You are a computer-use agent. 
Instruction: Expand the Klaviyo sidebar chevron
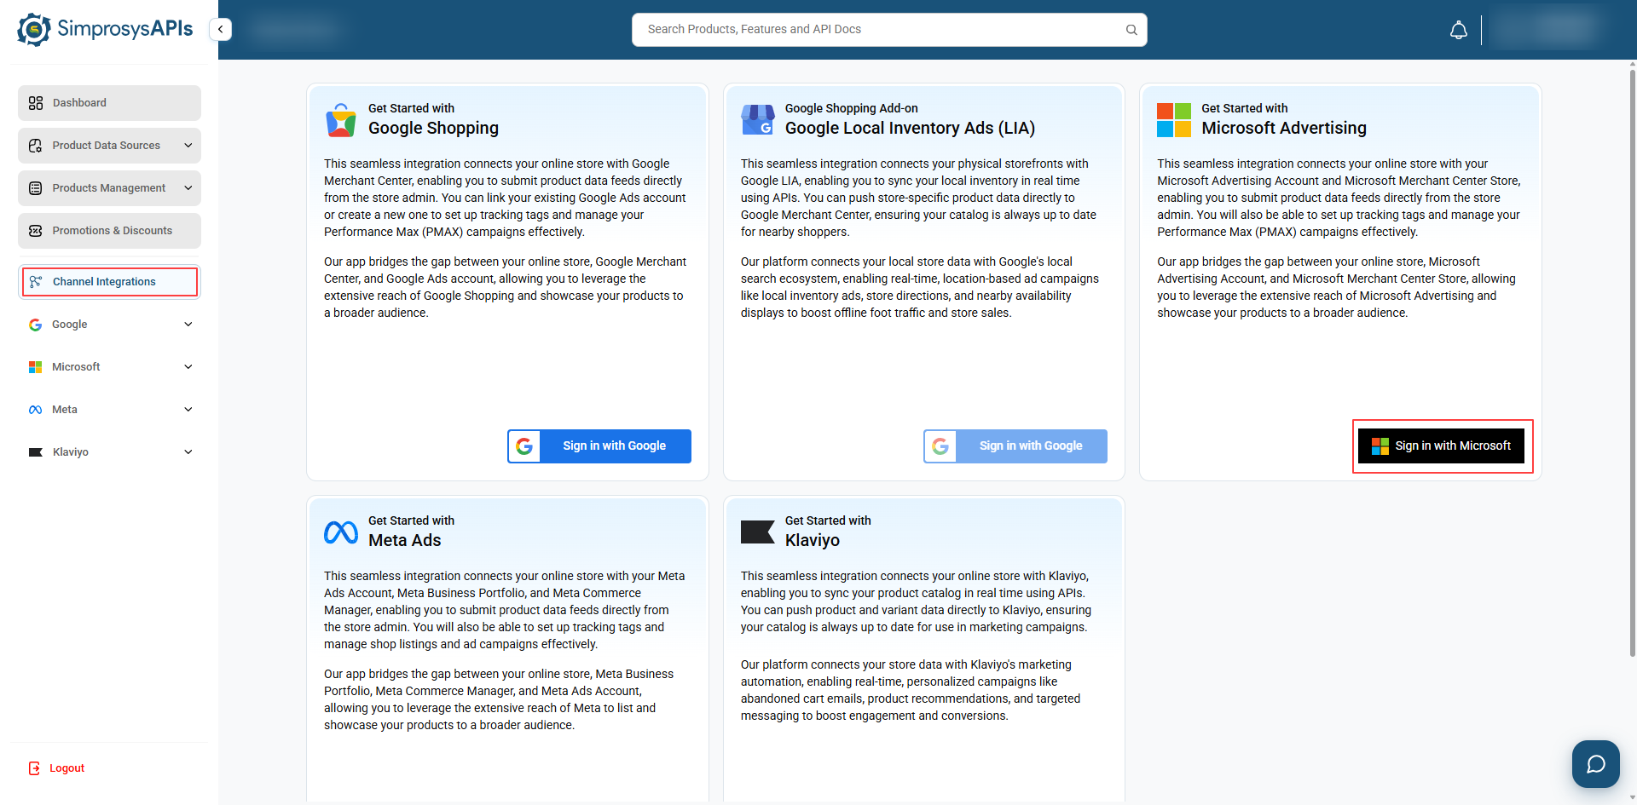click(188, 452)
